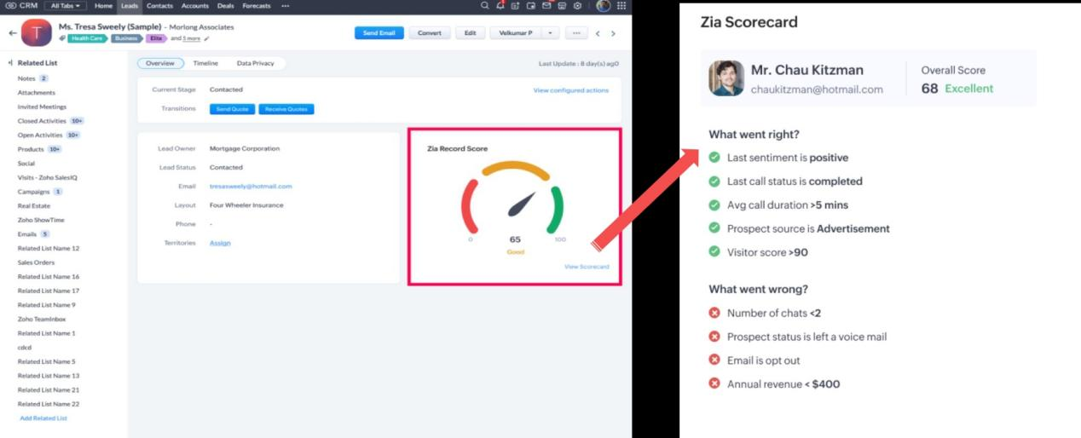Click the Edit button
This screenshot has width=1081, height=438.
[x=471, y=33]
